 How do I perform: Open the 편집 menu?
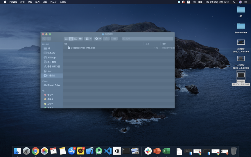click(x=30, y=2)
